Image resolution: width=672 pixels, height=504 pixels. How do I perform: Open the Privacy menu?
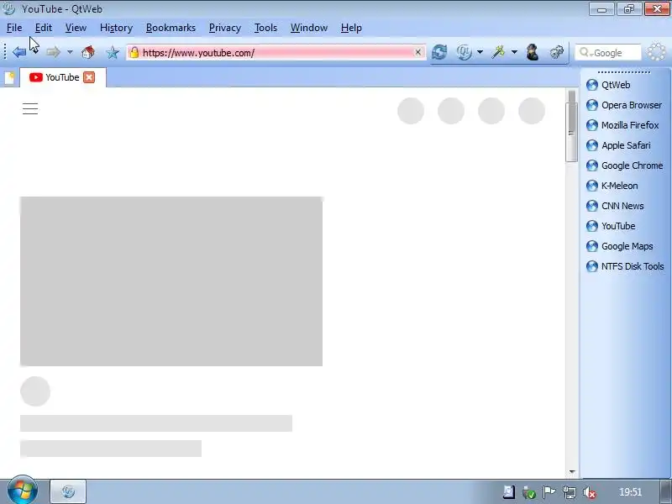point(225,28)
